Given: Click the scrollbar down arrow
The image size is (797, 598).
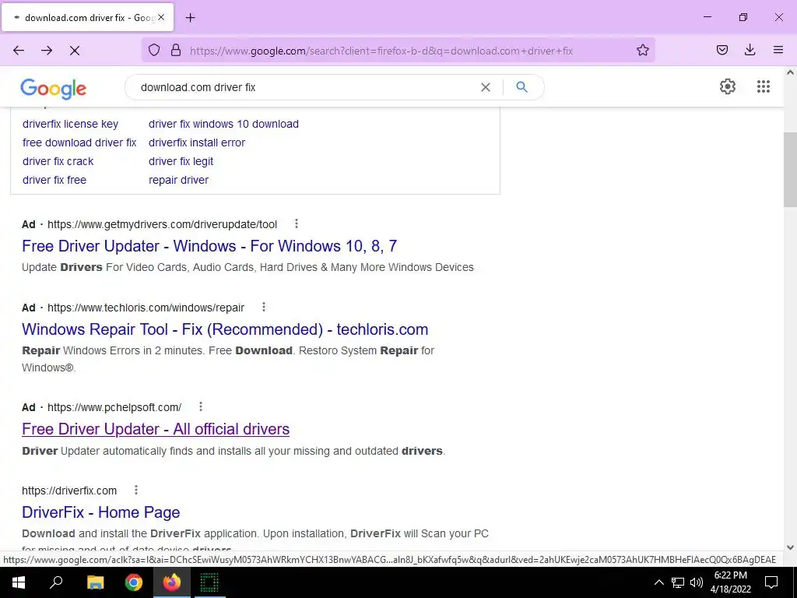Looking at the screenshot, I should coord(790,547).
